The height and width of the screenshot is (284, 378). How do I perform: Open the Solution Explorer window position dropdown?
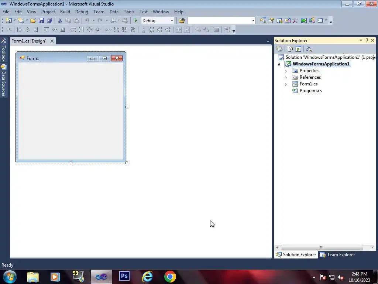(361, 40)
